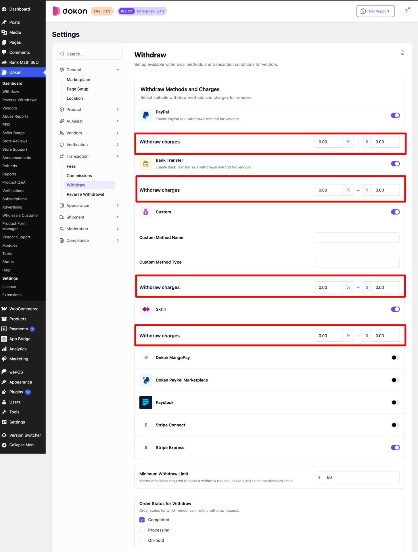Click the AI Assist sparkle icon
The image size is (418, 552).
[62, 121]
